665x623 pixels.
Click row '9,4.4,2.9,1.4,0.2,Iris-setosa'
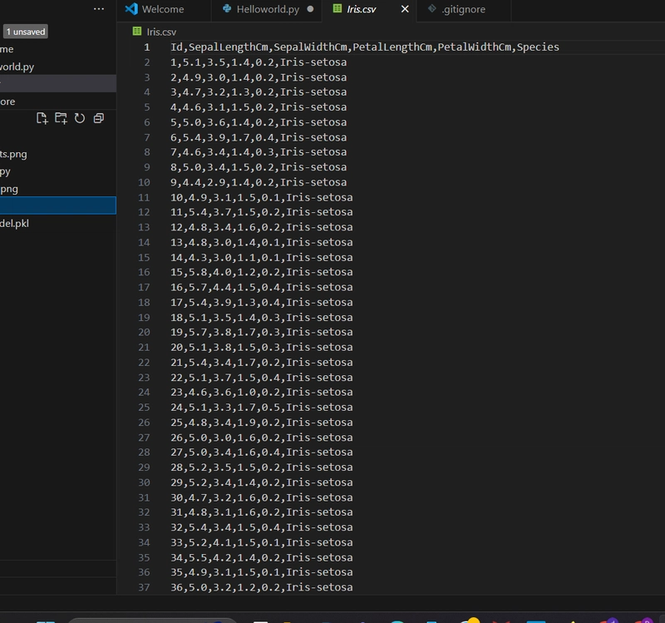[259, 182]
